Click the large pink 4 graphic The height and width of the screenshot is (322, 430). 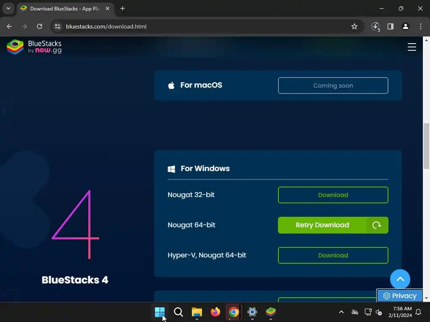[76, 224]
